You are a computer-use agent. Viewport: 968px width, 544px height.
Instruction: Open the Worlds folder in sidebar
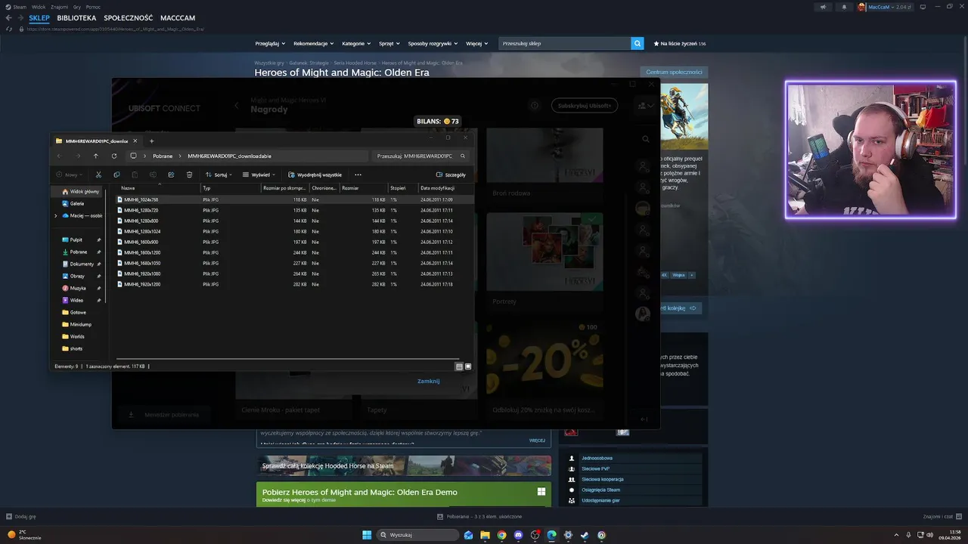click(x=77, y=336)
